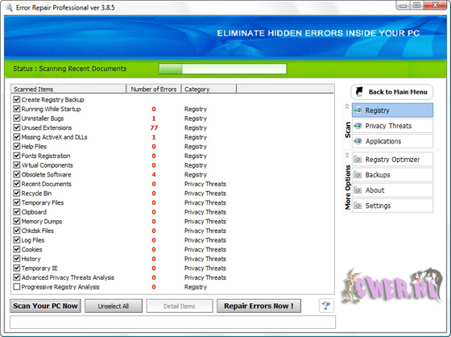
Task: Toggle the Help Files checkbox
Action: point(17,146)
